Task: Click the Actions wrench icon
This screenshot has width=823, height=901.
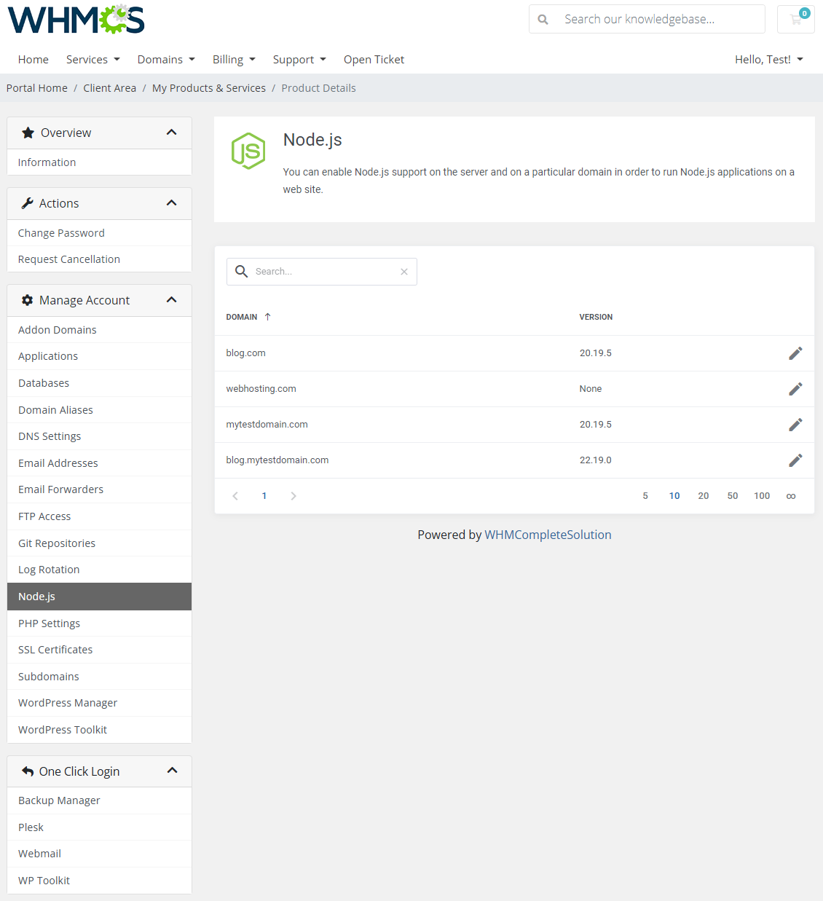Action: 26,203
